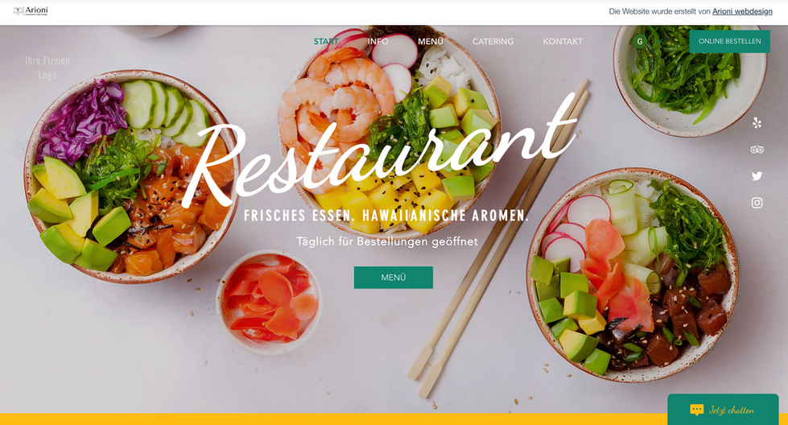Go to the START nav item
788x425 pixels.
coord(326,41)
